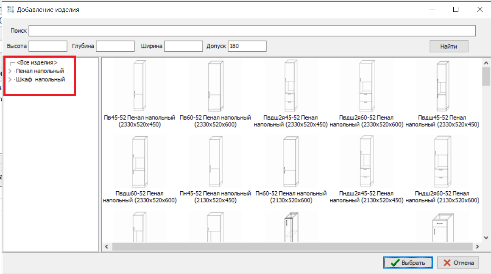Choose the Пн60-52 Пенал напольный item
Screen dimensions: 491x274
point(291,162)
